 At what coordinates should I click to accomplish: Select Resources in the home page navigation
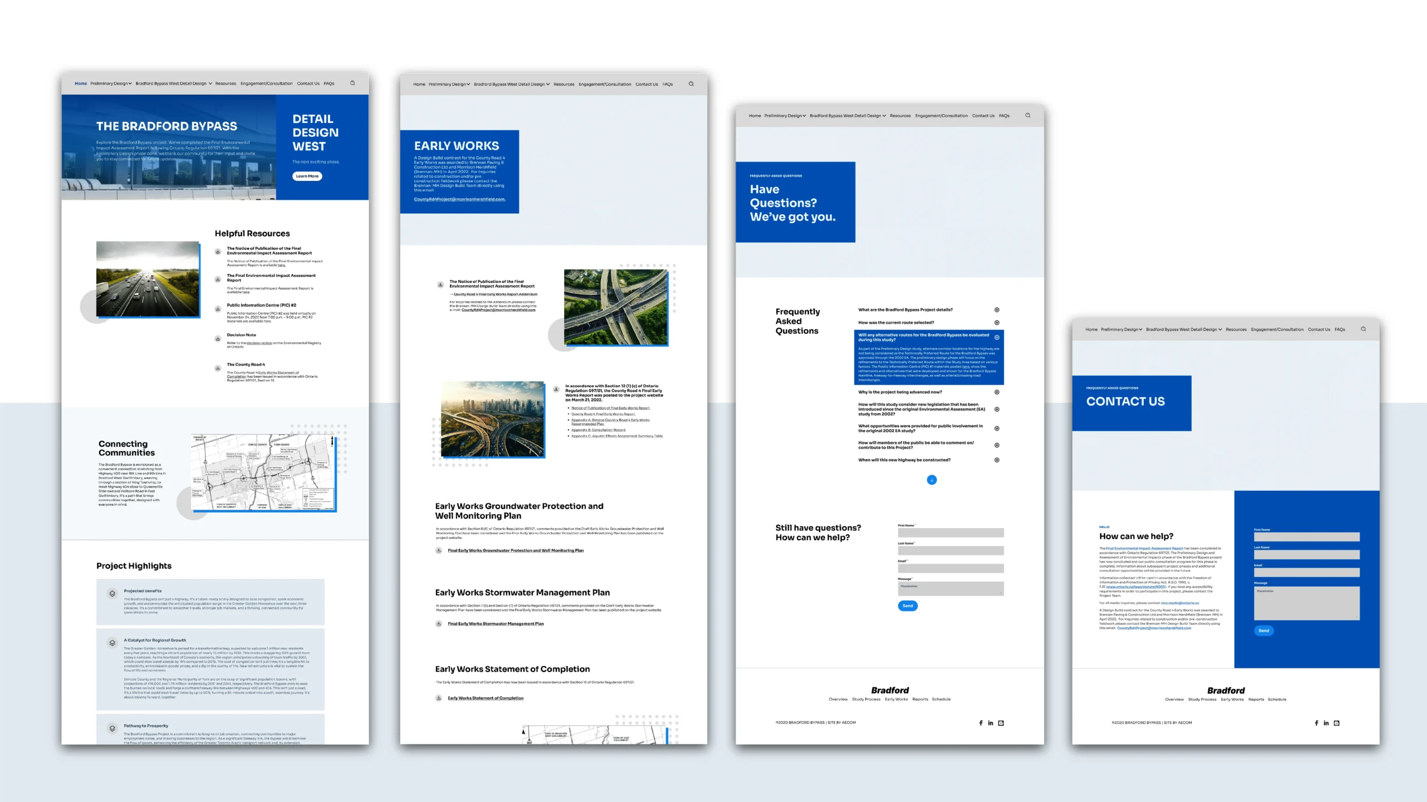pos(226,84)
